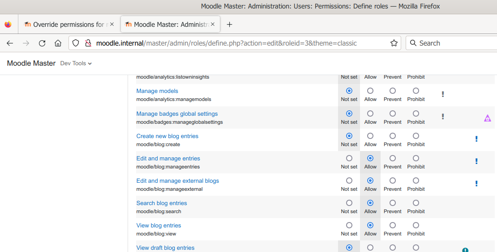Open the Manage models capability link
This screenshot has height=252, width=497.
(x=157, y=91)
